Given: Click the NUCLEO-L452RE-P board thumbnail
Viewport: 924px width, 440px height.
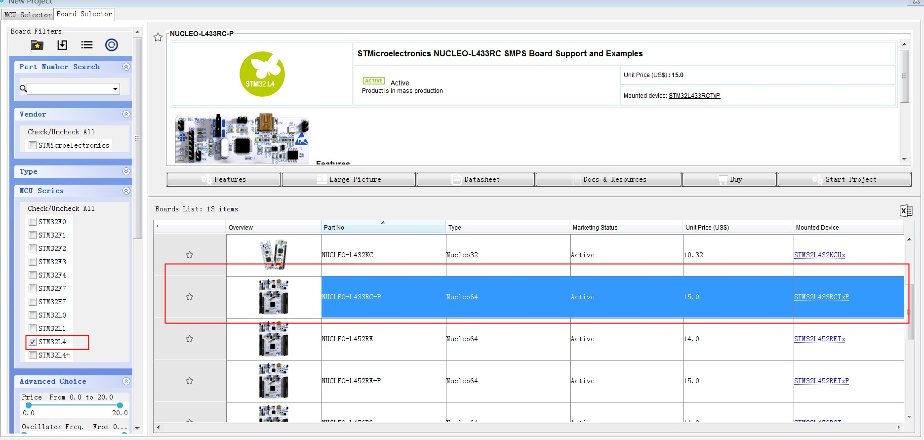Looking at the screenshot, I should click(274, 381).
